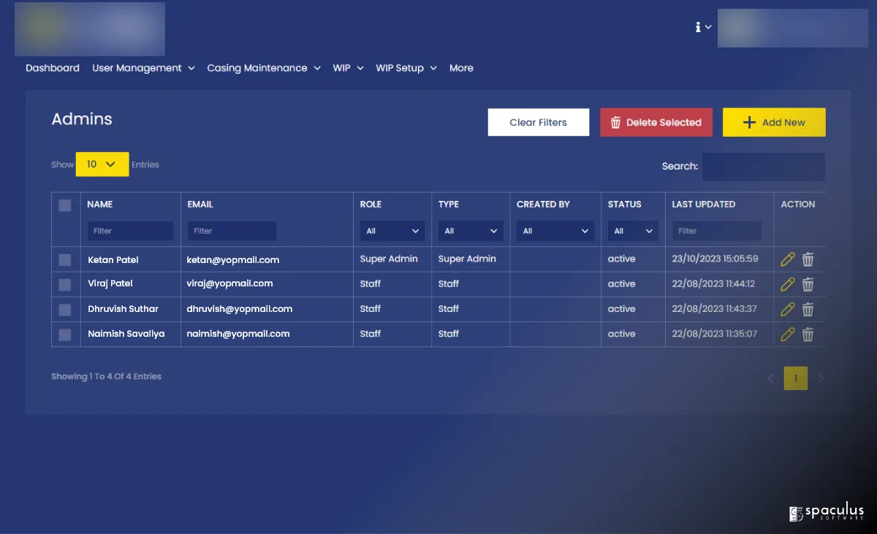The image size is (877, 534).
Task: Delete Viraj Patel using trash icon
Action: click(808, 284)
